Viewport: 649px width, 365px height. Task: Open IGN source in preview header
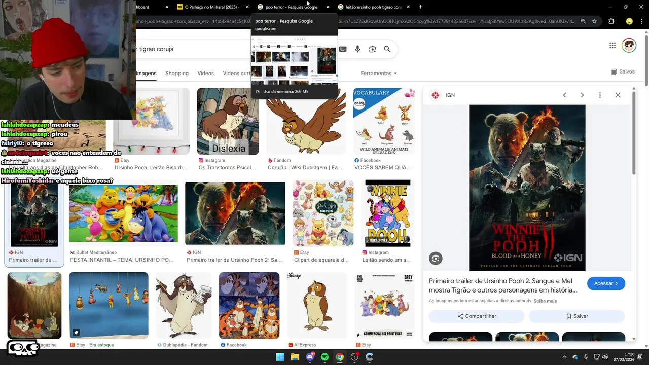click(x=443, y=95)
